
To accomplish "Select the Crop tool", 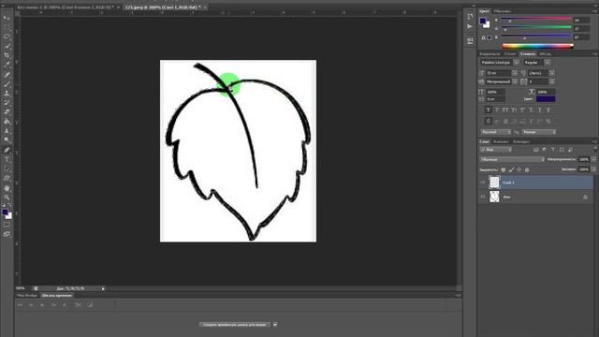I will [7, 55].
